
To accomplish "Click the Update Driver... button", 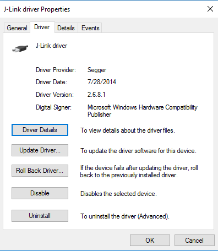I will pyautogui.click(x=40, y=150).
